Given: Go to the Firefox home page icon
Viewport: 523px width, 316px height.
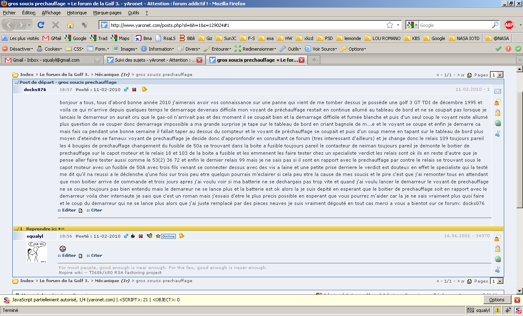Looking at the screenshot, I should pos(70,25).
